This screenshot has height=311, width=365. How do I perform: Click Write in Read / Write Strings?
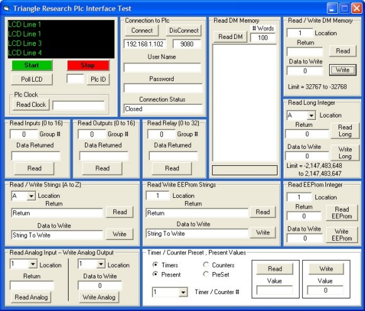(120, 234)
